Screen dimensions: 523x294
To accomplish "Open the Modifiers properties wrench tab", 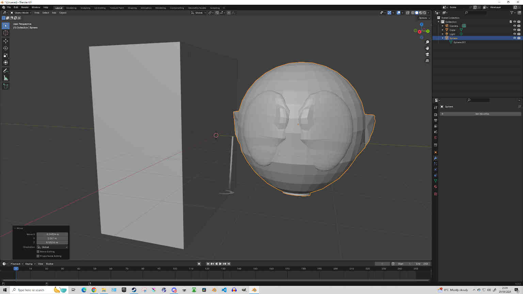I will [435, 158].
